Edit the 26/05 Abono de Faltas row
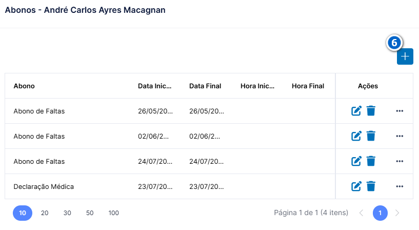 click(356, 111)
